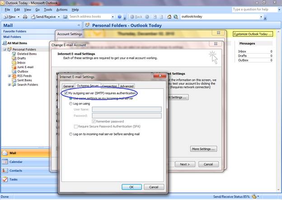
Task: Open the Actions menu
Action: tap(62, 9)
